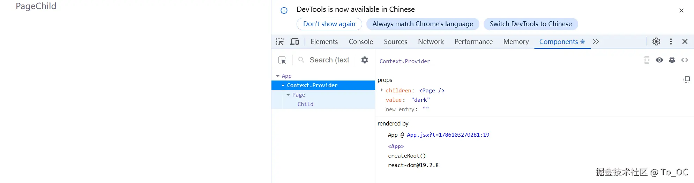Expand the children prop arrow
Image resolution: width=694 pixels, height=183 pixels.
pyautogui.click(x=382, y=90)
